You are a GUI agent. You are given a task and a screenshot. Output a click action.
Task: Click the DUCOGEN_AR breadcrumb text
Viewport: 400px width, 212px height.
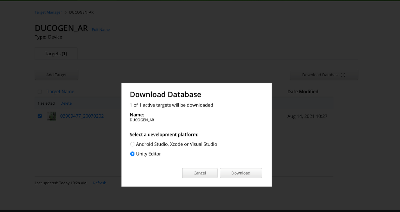pos(81,12)
